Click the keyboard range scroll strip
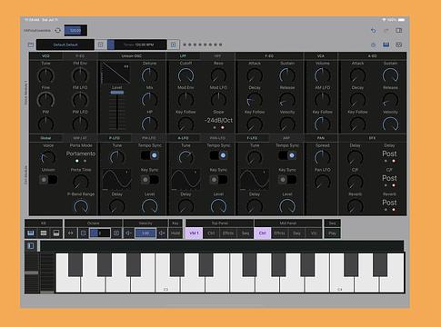Image resolution: width=441 pixels, height=327 pixels. tap(222, 246)
